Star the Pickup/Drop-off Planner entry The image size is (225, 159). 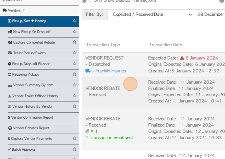(75, 64)
